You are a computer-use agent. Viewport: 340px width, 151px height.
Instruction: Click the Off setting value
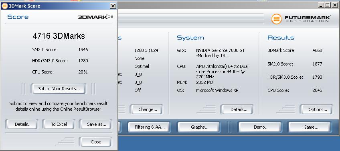[138, 90]
